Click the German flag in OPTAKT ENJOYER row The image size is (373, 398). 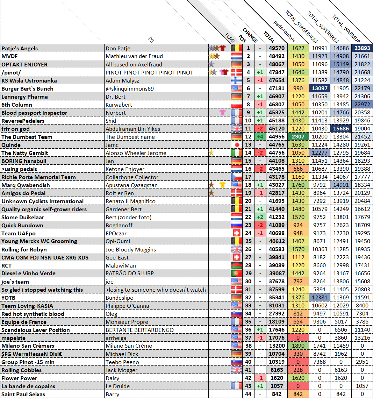click(236, 64)
